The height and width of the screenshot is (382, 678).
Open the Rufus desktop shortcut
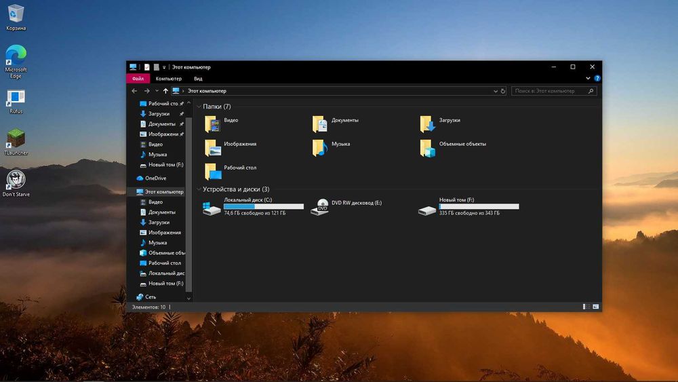[16, 102]
